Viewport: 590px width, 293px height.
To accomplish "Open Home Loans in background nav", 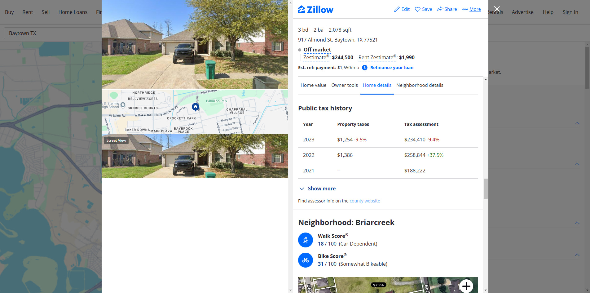I will click(x=73, y=12).
